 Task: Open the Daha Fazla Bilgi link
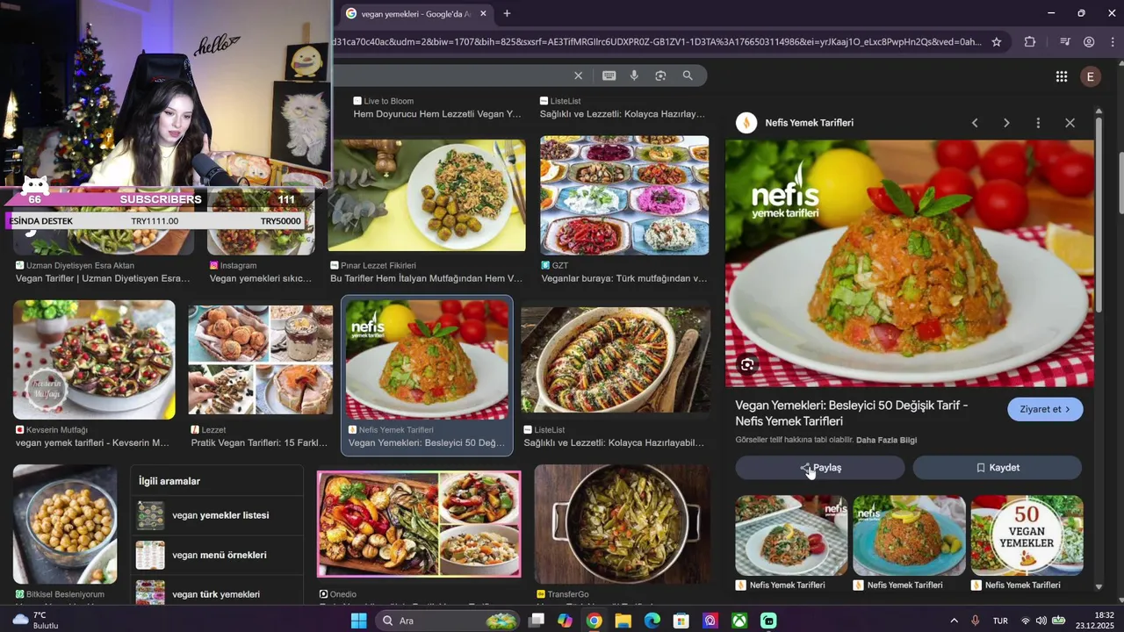(886, 440)
